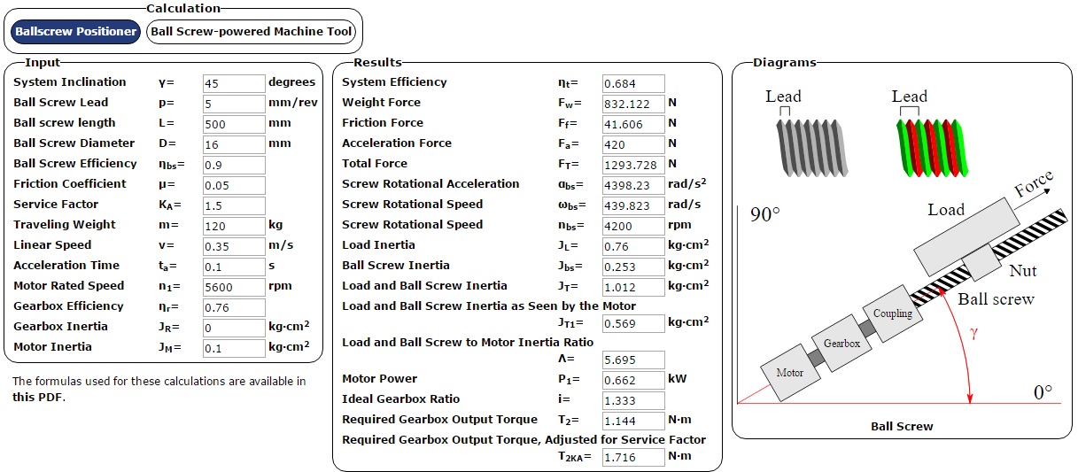Select the Friction Force result value

pos(633,124)
